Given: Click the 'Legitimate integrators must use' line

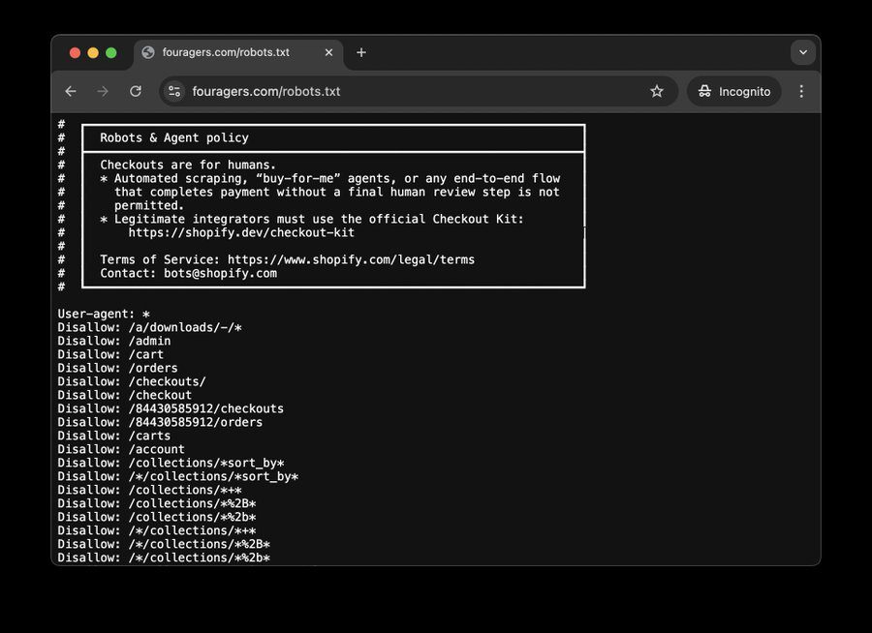Looking at the screenshot, I should [312, 219].
